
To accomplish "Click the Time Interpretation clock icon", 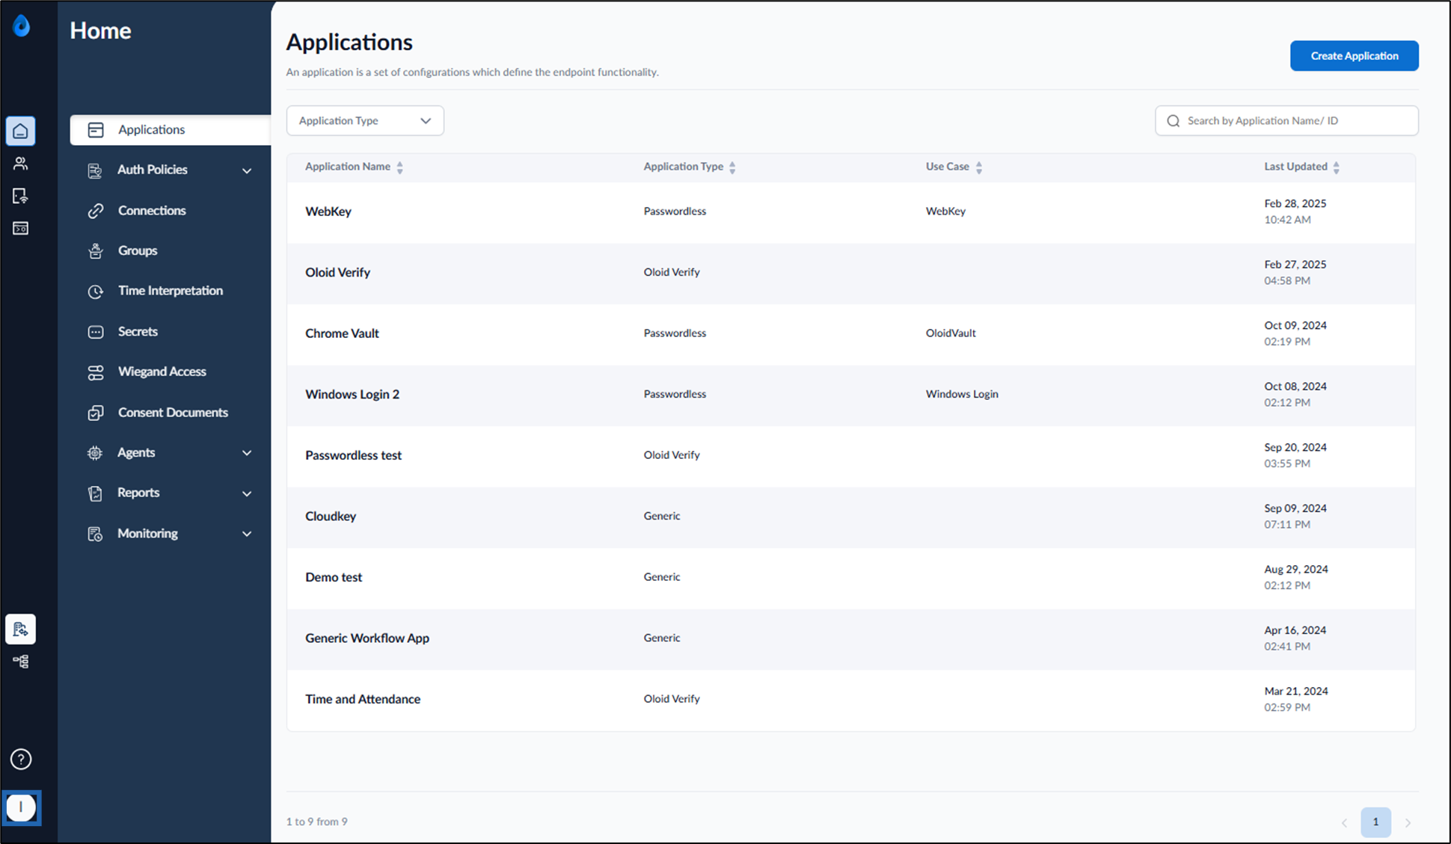I will [x=95, y=292].
